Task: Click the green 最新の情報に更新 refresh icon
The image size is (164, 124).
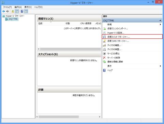Action: coord(104,62)
